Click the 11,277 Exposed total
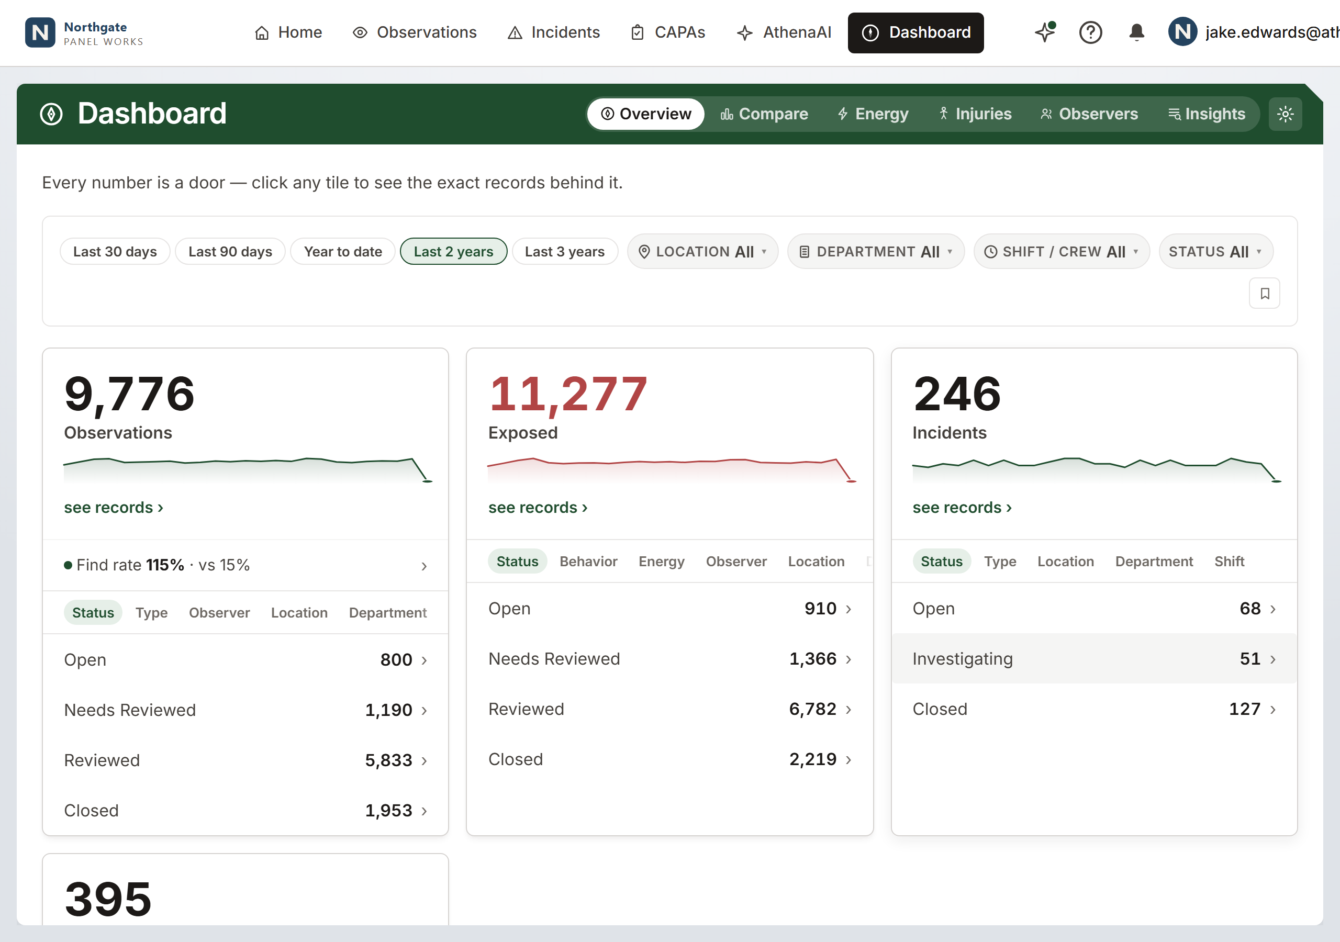 (x=568, y=395)
